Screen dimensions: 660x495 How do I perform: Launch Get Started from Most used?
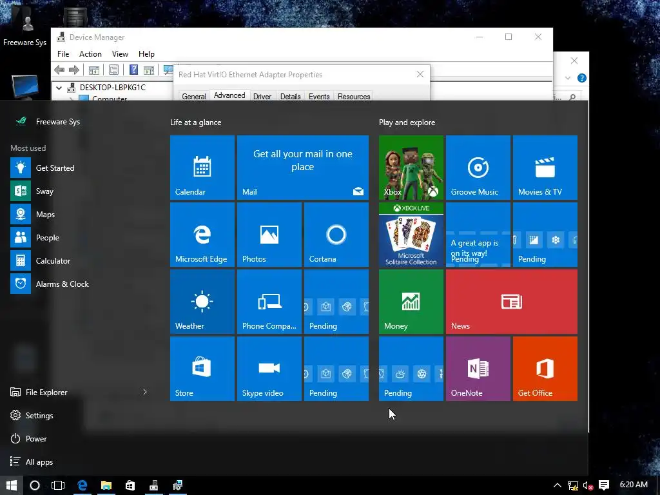(55, 168)
